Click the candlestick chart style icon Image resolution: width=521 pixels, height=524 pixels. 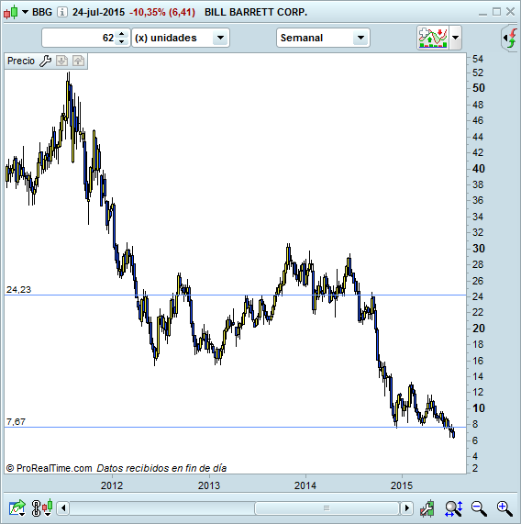10,12
